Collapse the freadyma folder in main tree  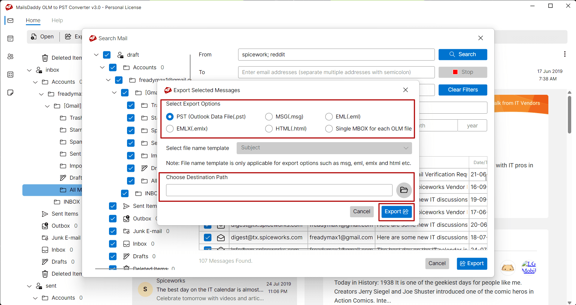click(x=41, y=94)
